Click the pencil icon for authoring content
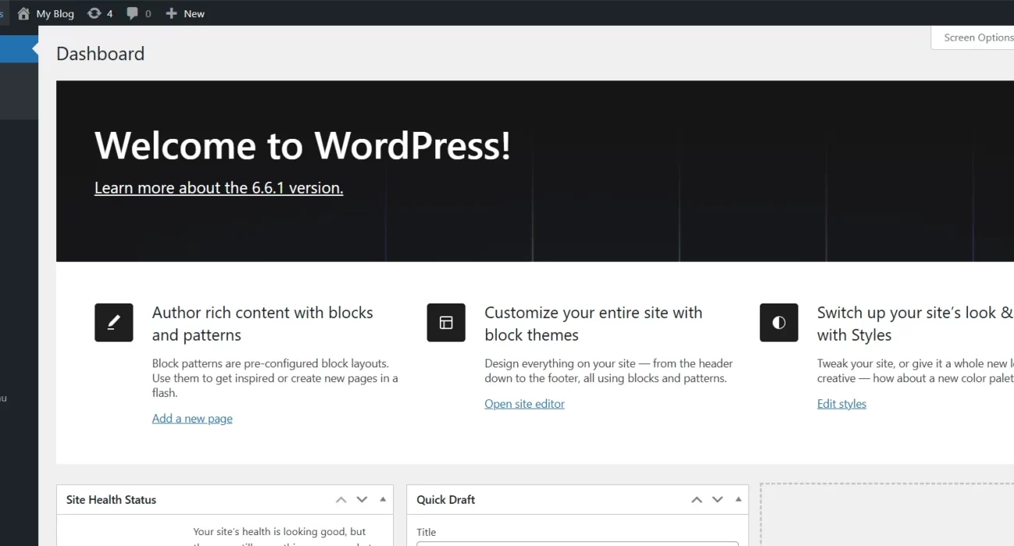The image size is (1014, 546). click(114, 322)
